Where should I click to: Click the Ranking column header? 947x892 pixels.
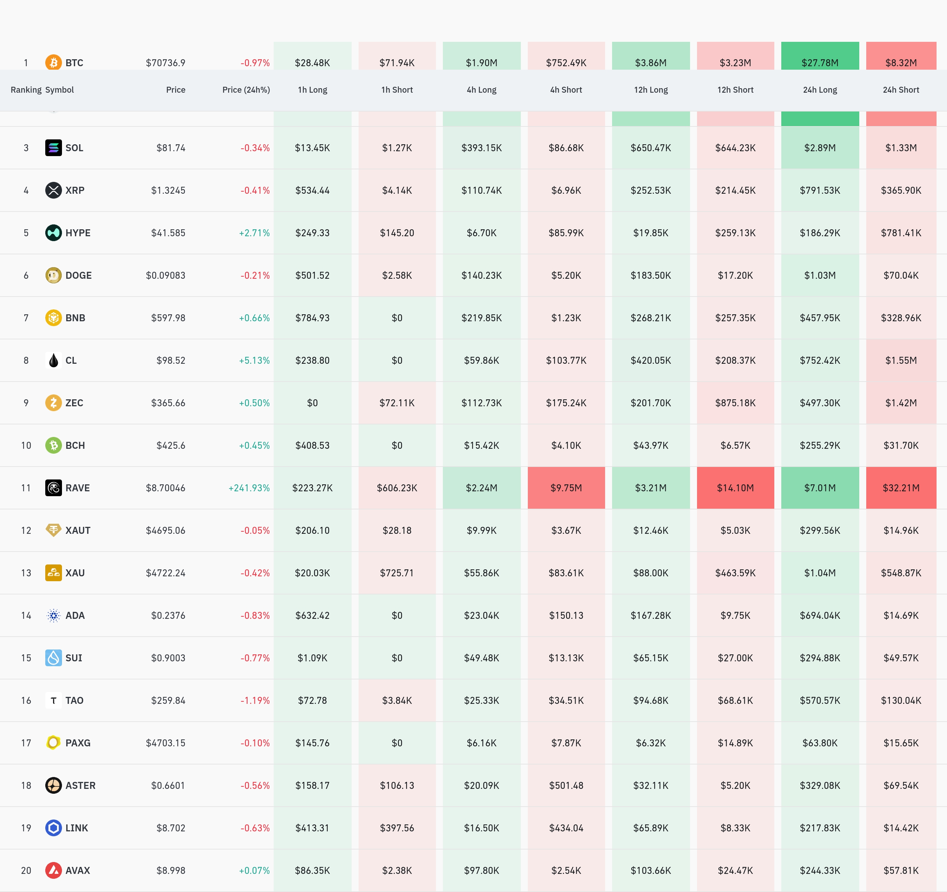click(26, 90)
